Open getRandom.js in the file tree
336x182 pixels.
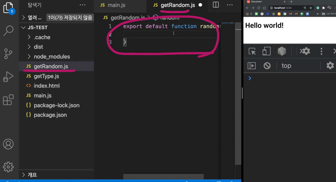(x=56, y=66)
